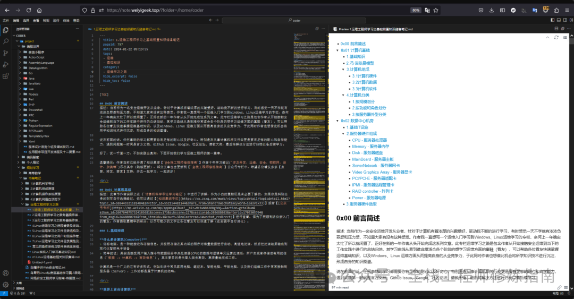The width and height of the screenshot is (574, 299).
Task: Open Firefox downloads panel
Action: pos(492,10)
